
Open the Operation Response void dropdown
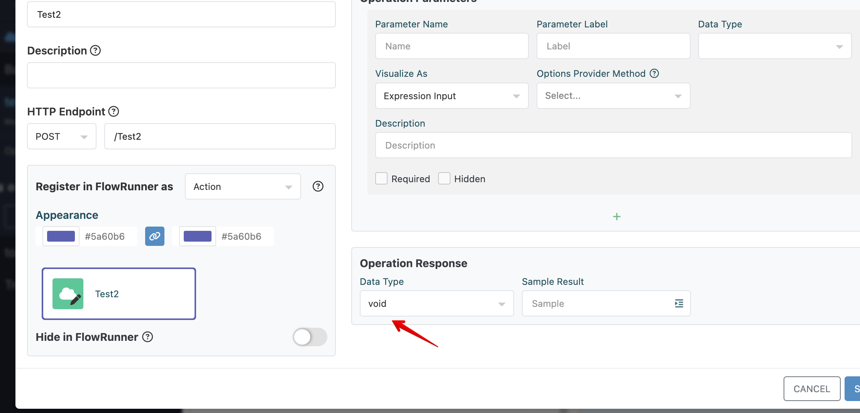click(x=437, y=303)
